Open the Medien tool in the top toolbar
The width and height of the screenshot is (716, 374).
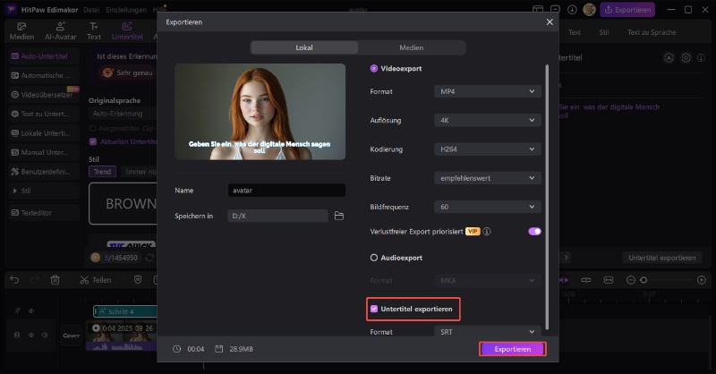22,31
